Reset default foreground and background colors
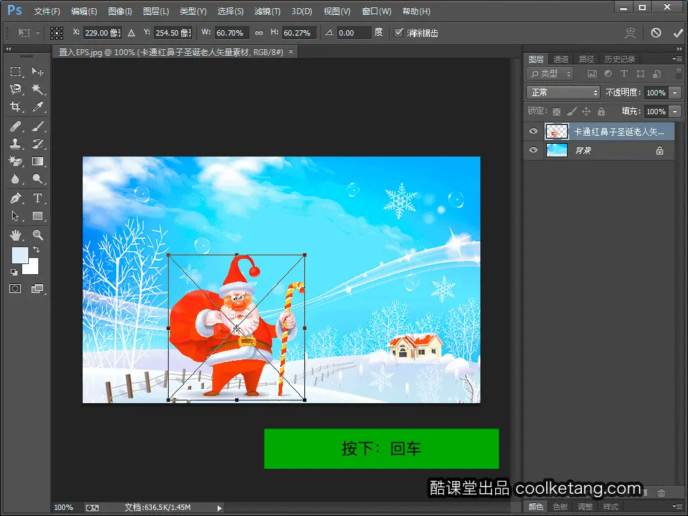Image resolution: width=688 pixels, height=516 pixels. tap(14, 272)
